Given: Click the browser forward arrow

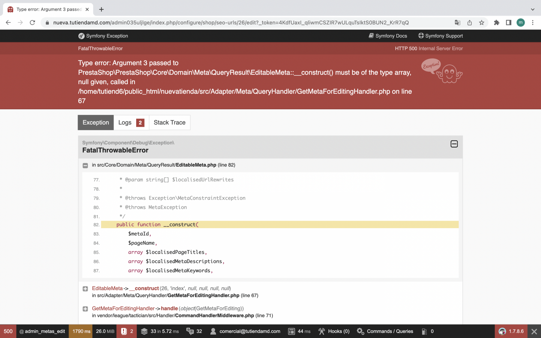Looking at the screenshot, I should (x=20, y=23).
